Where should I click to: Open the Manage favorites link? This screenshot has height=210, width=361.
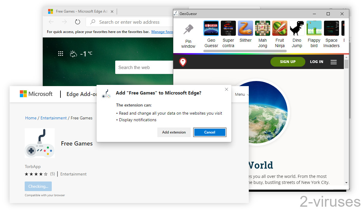tap(162, 31)
